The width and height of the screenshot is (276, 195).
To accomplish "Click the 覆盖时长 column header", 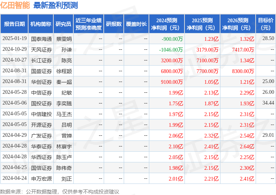I will pos(136,24).
